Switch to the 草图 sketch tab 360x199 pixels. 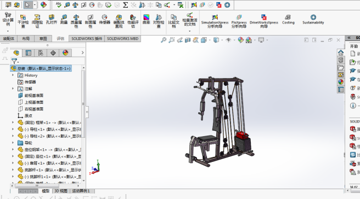[x=43, y=39]
